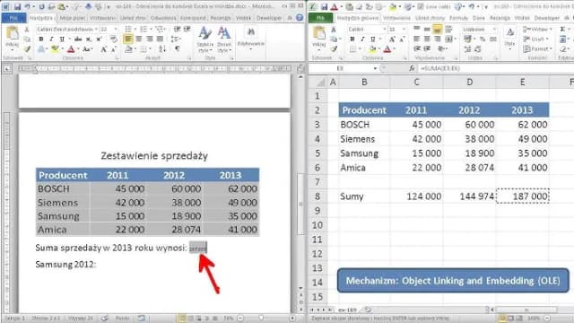Click Format Painter in Word clipboard group
The height and width of the screenshot is (323, 574).
coord(27,49)
